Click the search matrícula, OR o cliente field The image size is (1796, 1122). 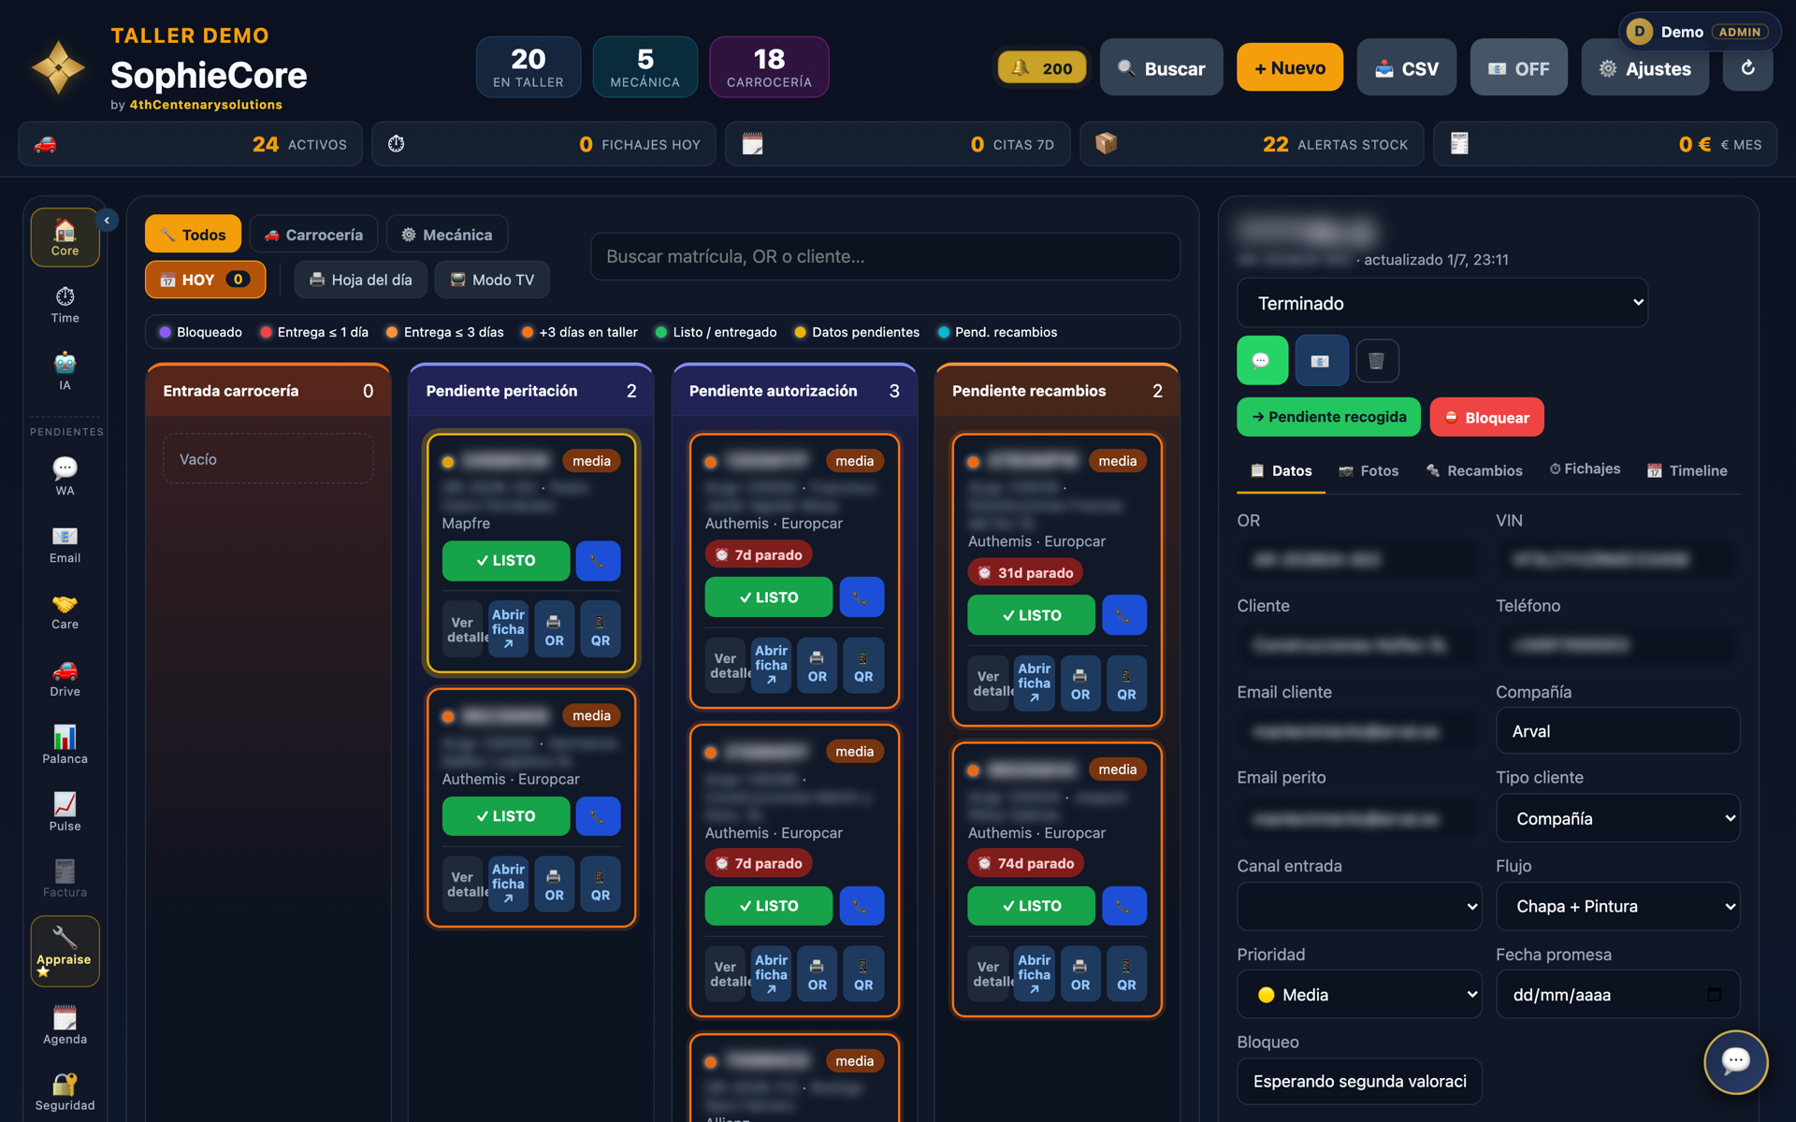coord(885,256)
